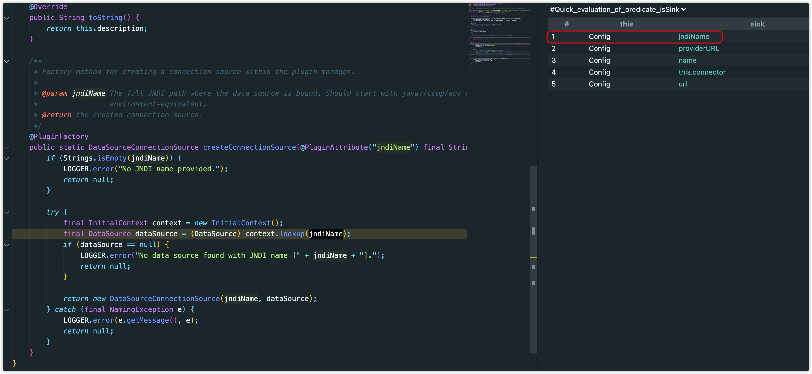Open the name sink result link
The image size is (812, 374).
(x=688, y=61)
